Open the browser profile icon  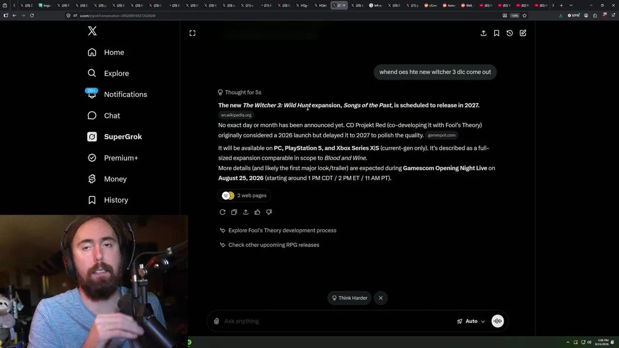click(x=586, y=15)
